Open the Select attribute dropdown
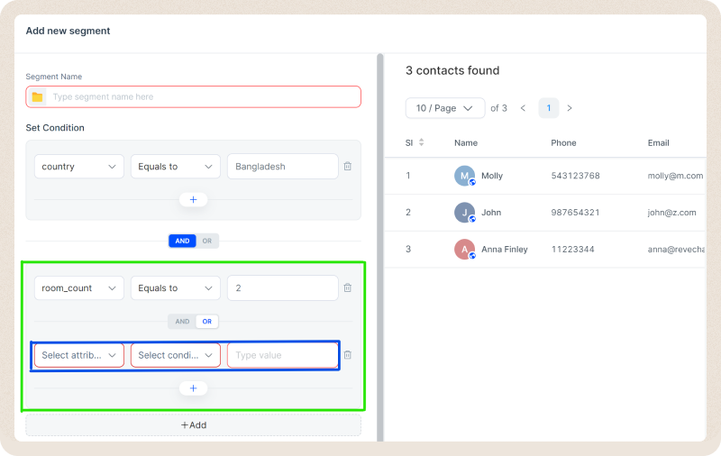Image resolution: width=721 pixels, height=456 pixels. tap(79, 355)
